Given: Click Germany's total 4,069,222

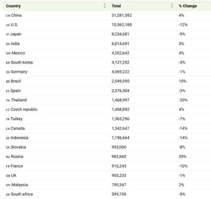Looking at the screenshot, I should coord(121,72).
